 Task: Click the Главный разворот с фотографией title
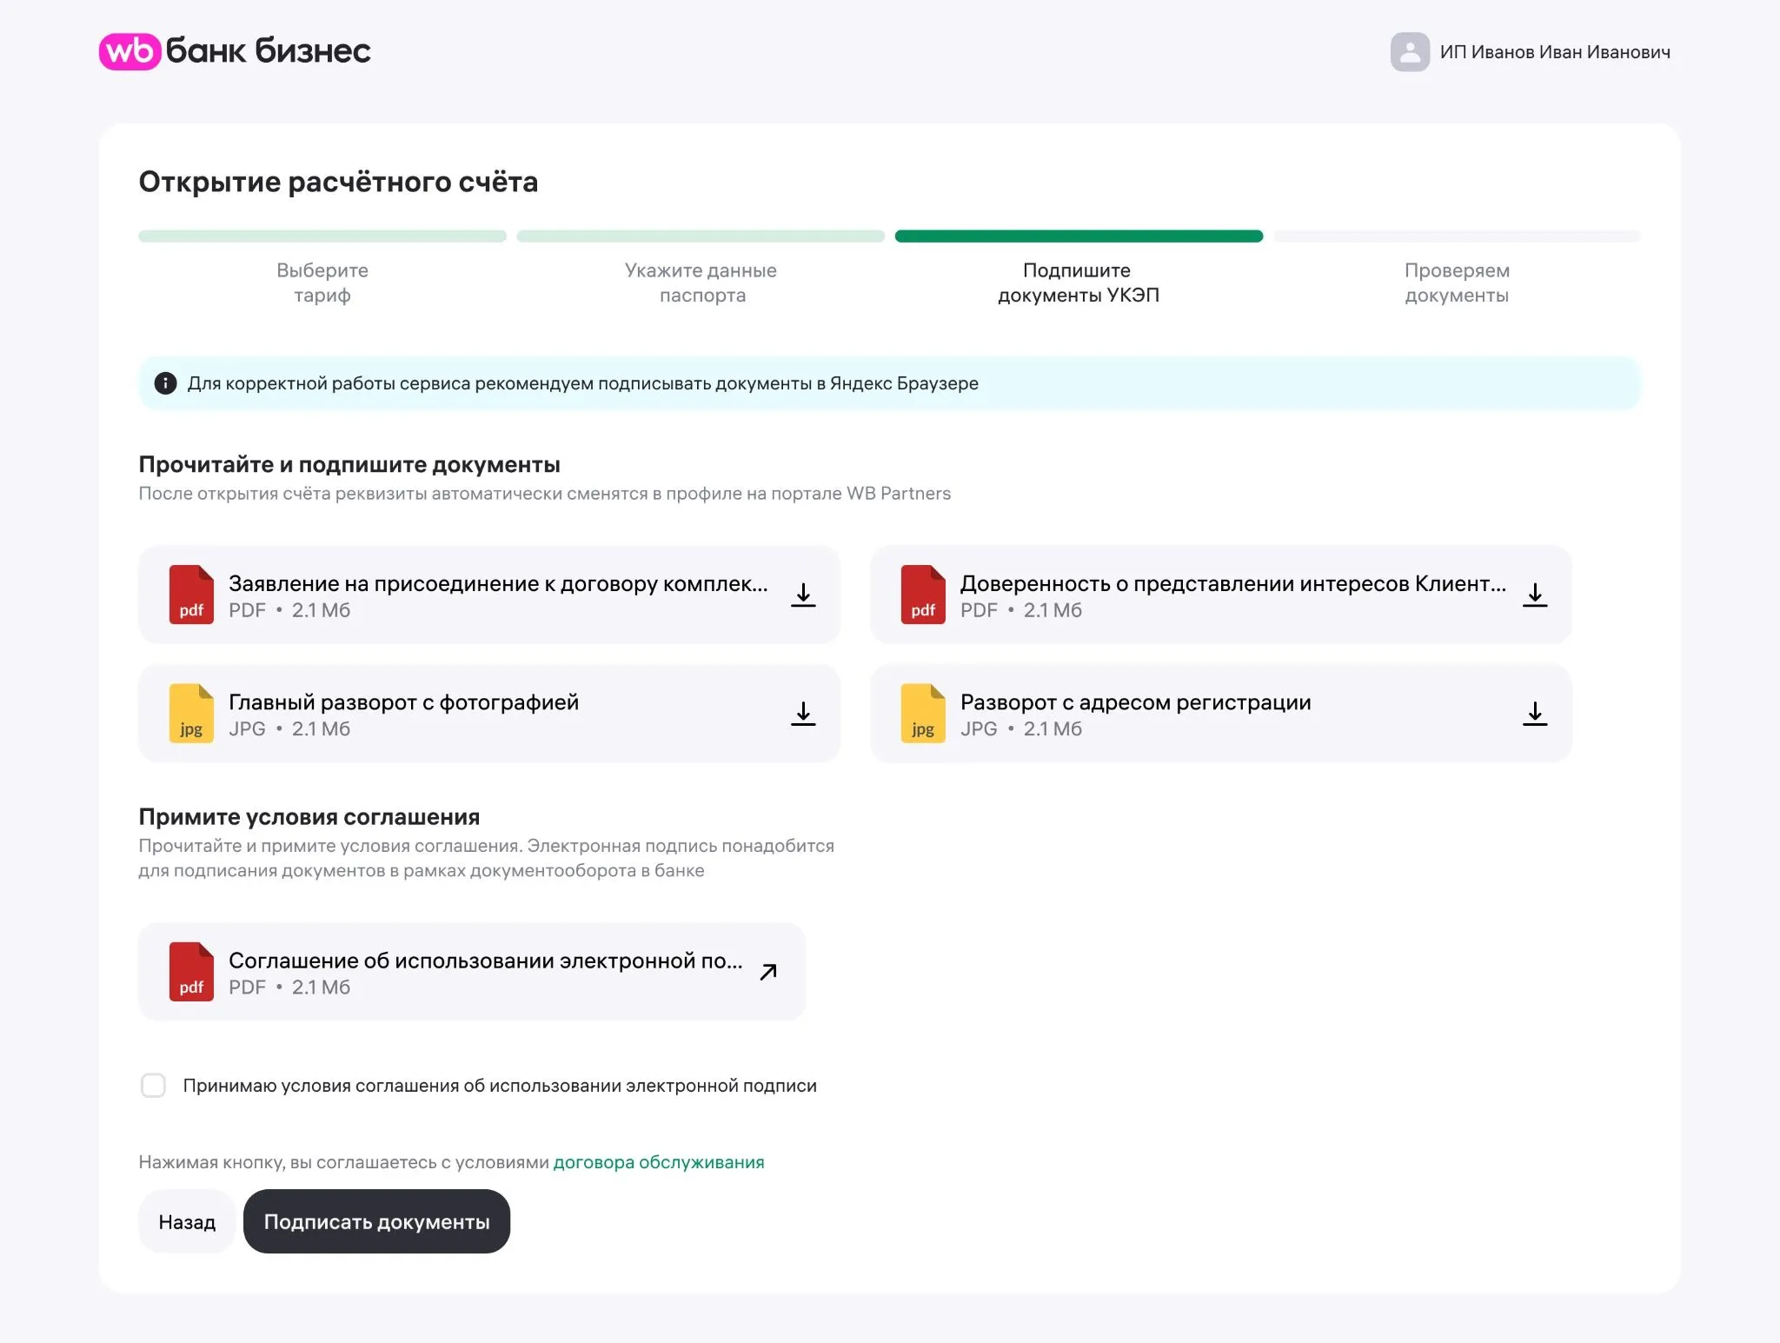[403, 702]
